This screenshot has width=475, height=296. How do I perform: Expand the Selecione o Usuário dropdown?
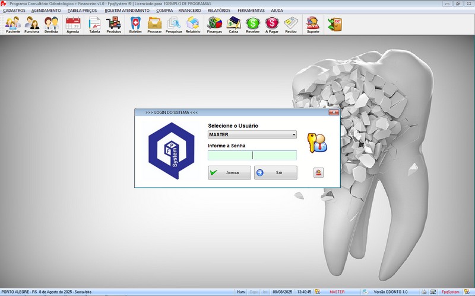(293, 135)
